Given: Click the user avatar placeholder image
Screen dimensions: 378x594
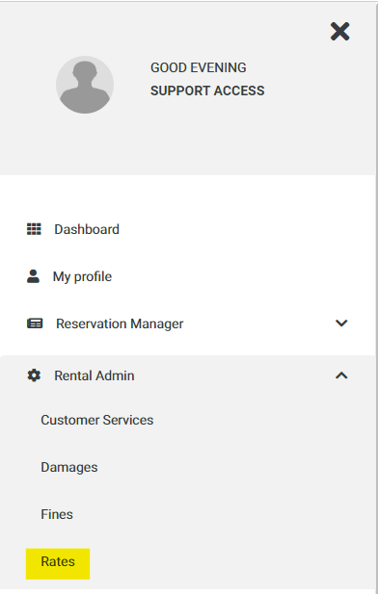Looking at the screenshot, I should click(85, 85).
